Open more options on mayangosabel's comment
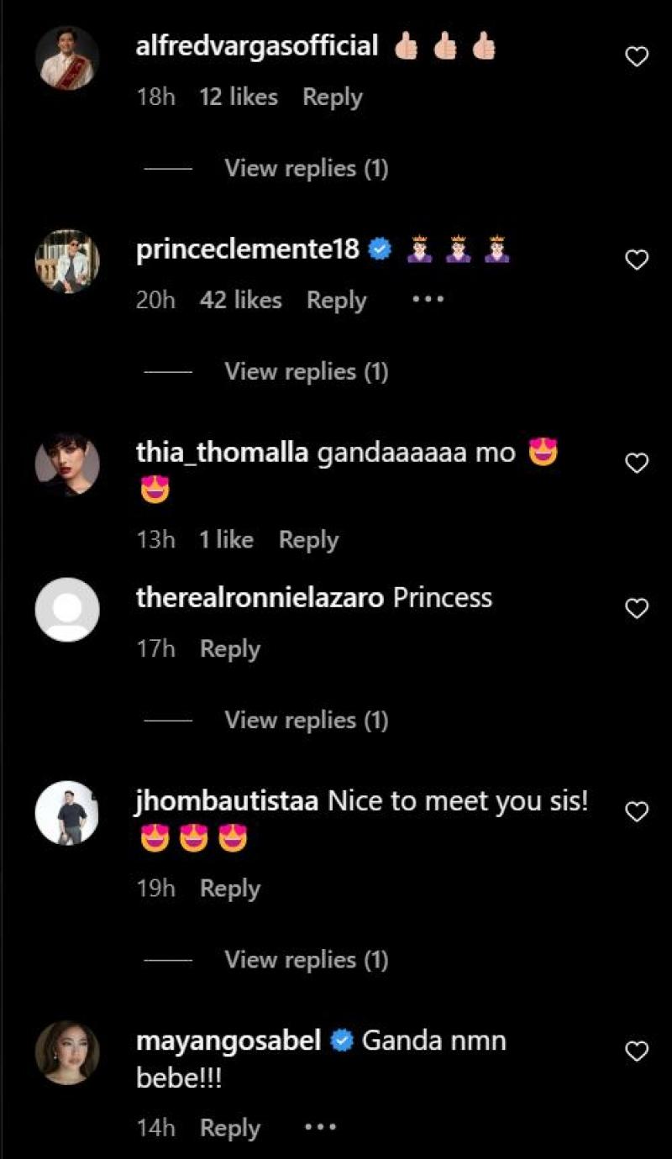672x1159 pixels. (x=320, y=1128)
